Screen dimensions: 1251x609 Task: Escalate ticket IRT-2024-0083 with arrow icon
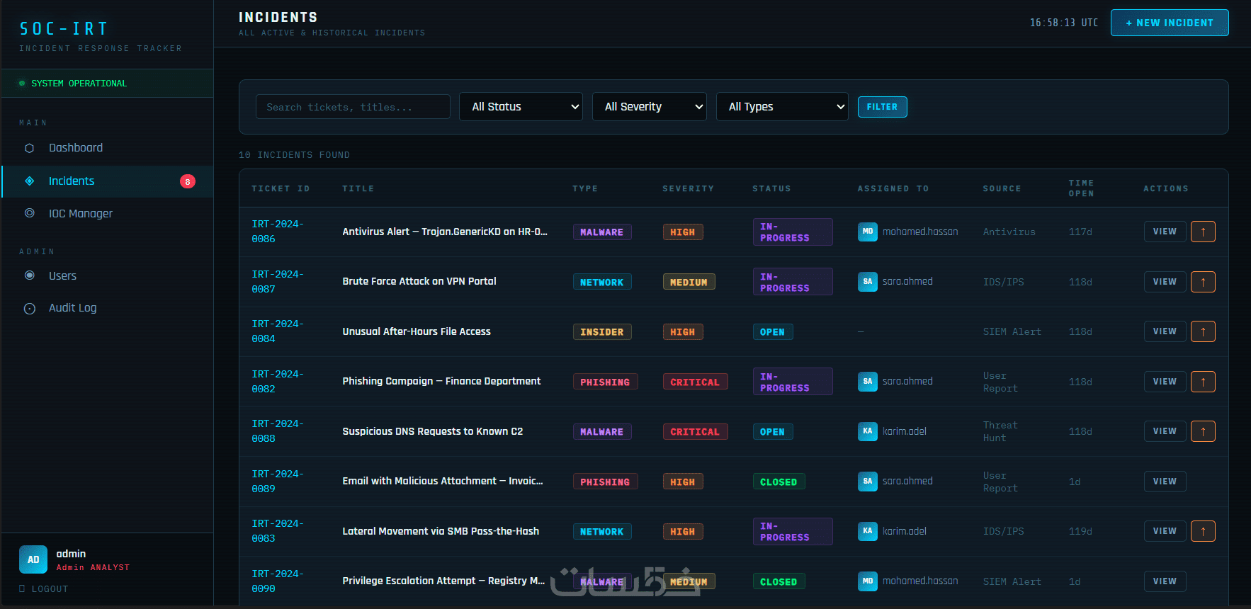(1203, 531)
